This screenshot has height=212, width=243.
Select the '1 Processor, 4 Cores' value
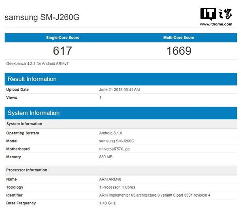(x=117, y=187)
